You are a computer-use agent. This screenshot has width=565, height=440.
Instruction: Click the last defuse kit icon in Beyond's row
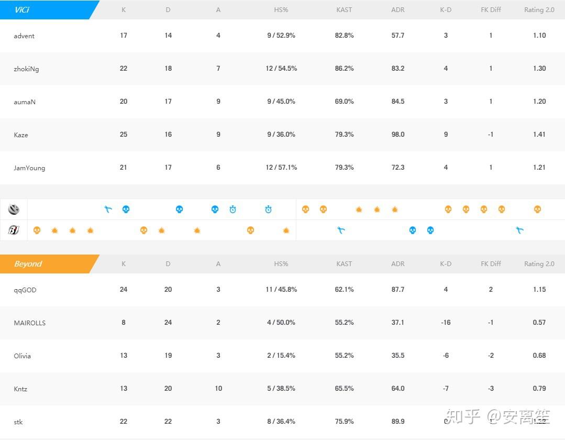(x=519, y=230)
